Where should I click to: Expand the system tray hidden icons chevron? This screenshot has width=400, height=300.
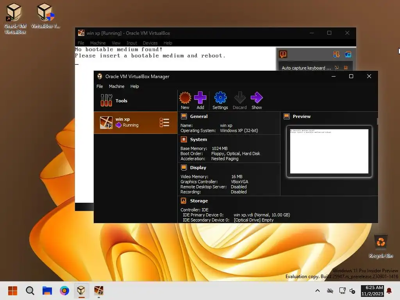318,291
